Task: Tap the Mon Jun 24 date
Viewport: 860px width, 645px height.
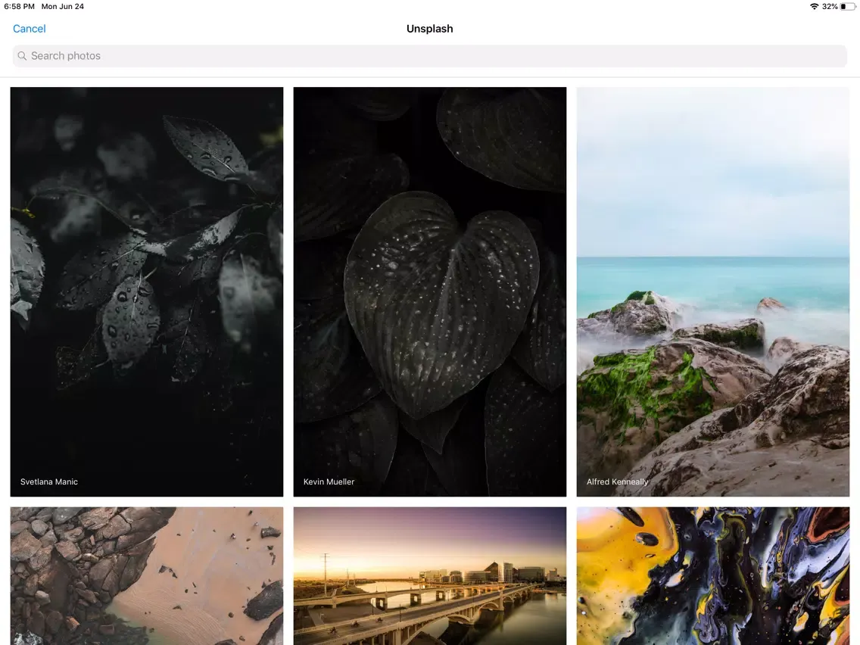Action: click(63, 7)
